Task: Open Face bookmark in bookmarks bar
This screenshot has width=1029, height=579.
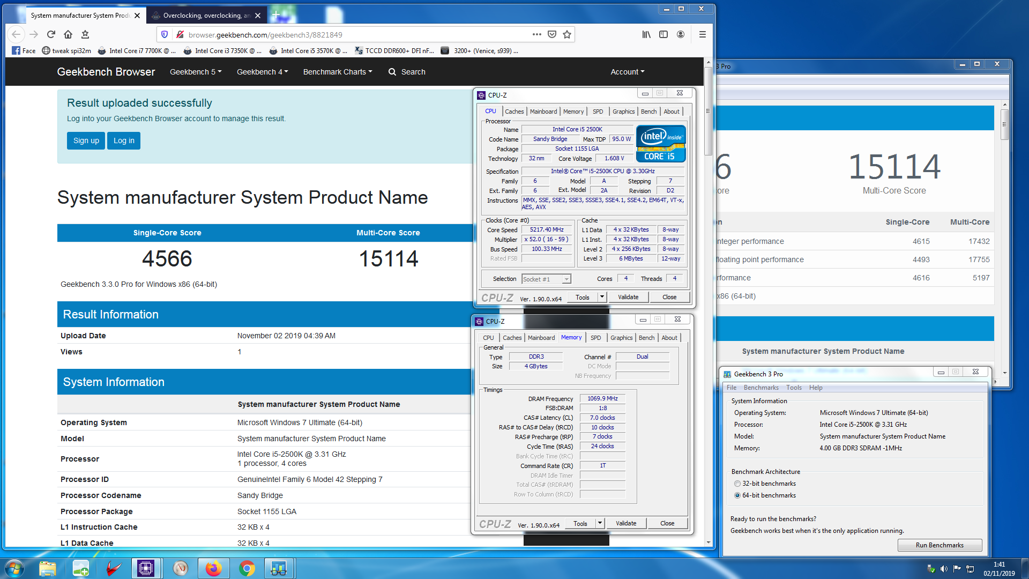Action: coord(24,51)
